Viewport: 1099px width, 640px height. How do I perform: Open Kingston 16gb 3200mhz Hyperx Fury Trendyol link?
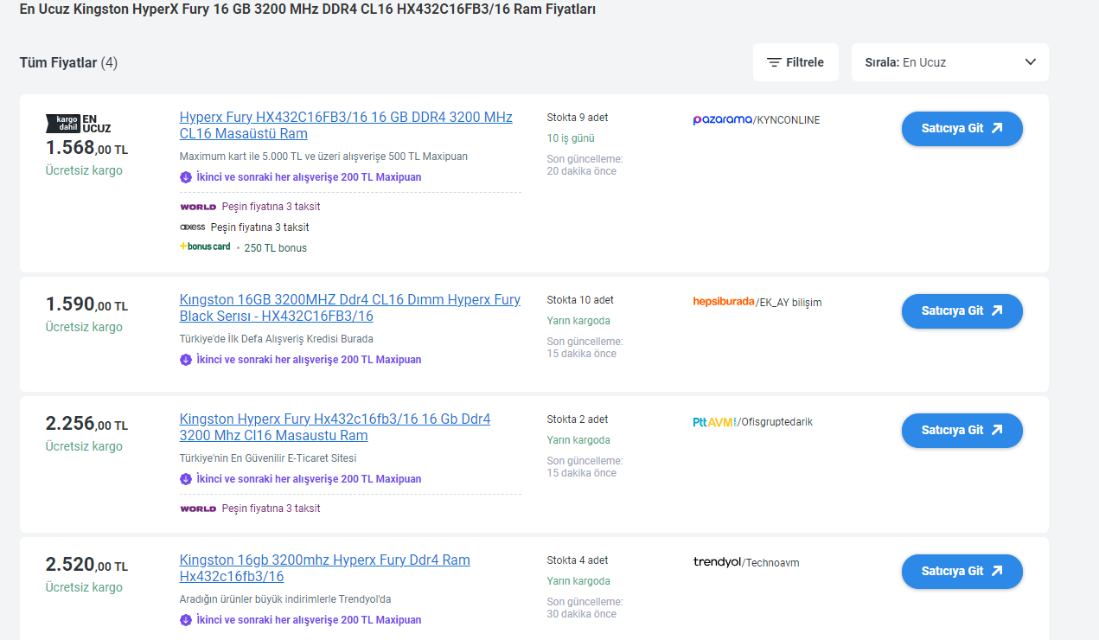325,568
